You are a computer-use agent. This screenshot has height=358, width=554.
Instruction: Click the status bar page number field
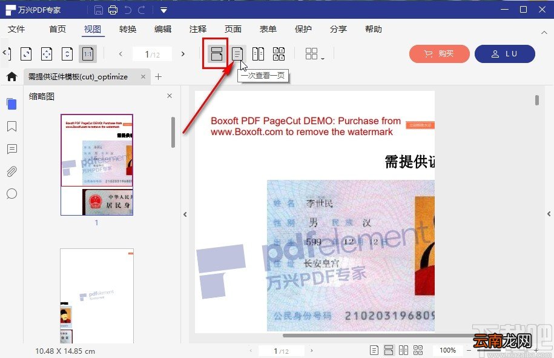[282, 351]
